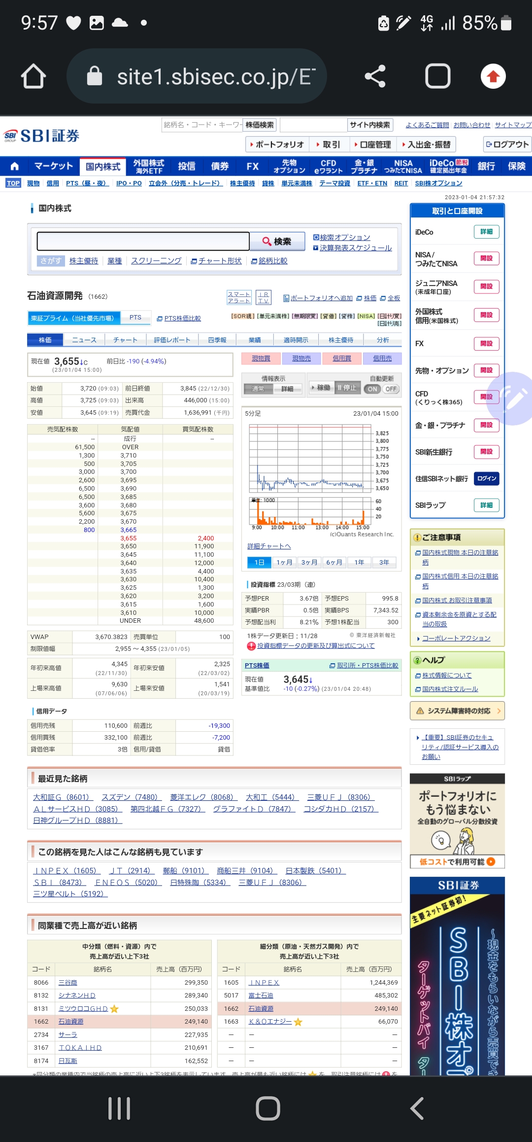Click the 株価検索 button
The image size is (532, 1142).
(x=260, y=125)
